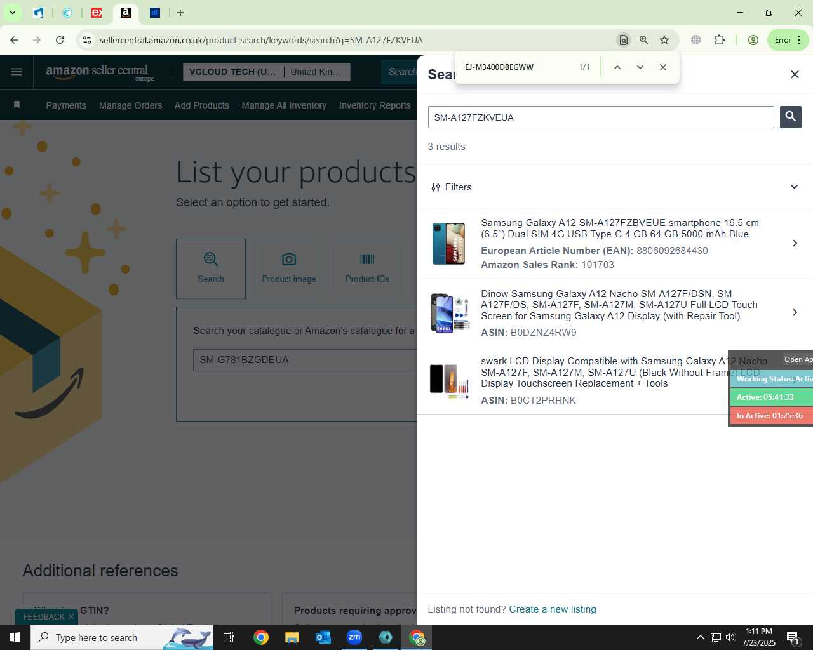Image resolution: width=813 pixels, height=650 pixels.
Task: Click the find-in-page icon in address bar
Action: [624, 40]
